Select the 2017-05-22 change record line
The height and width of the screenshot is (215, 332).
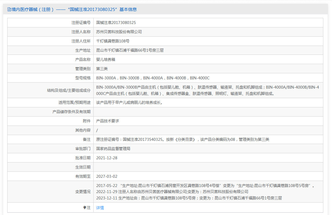click(x=205, y=186)
